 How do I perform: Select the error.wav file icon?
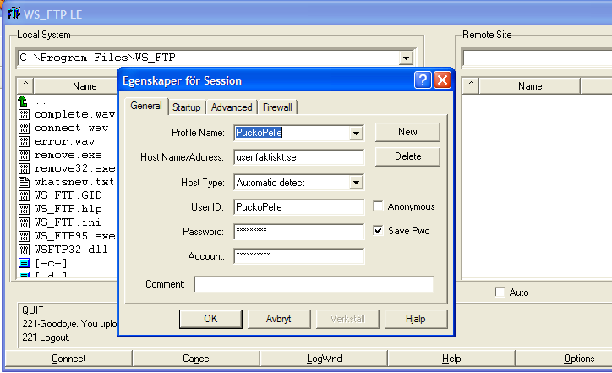pos(24,141)
